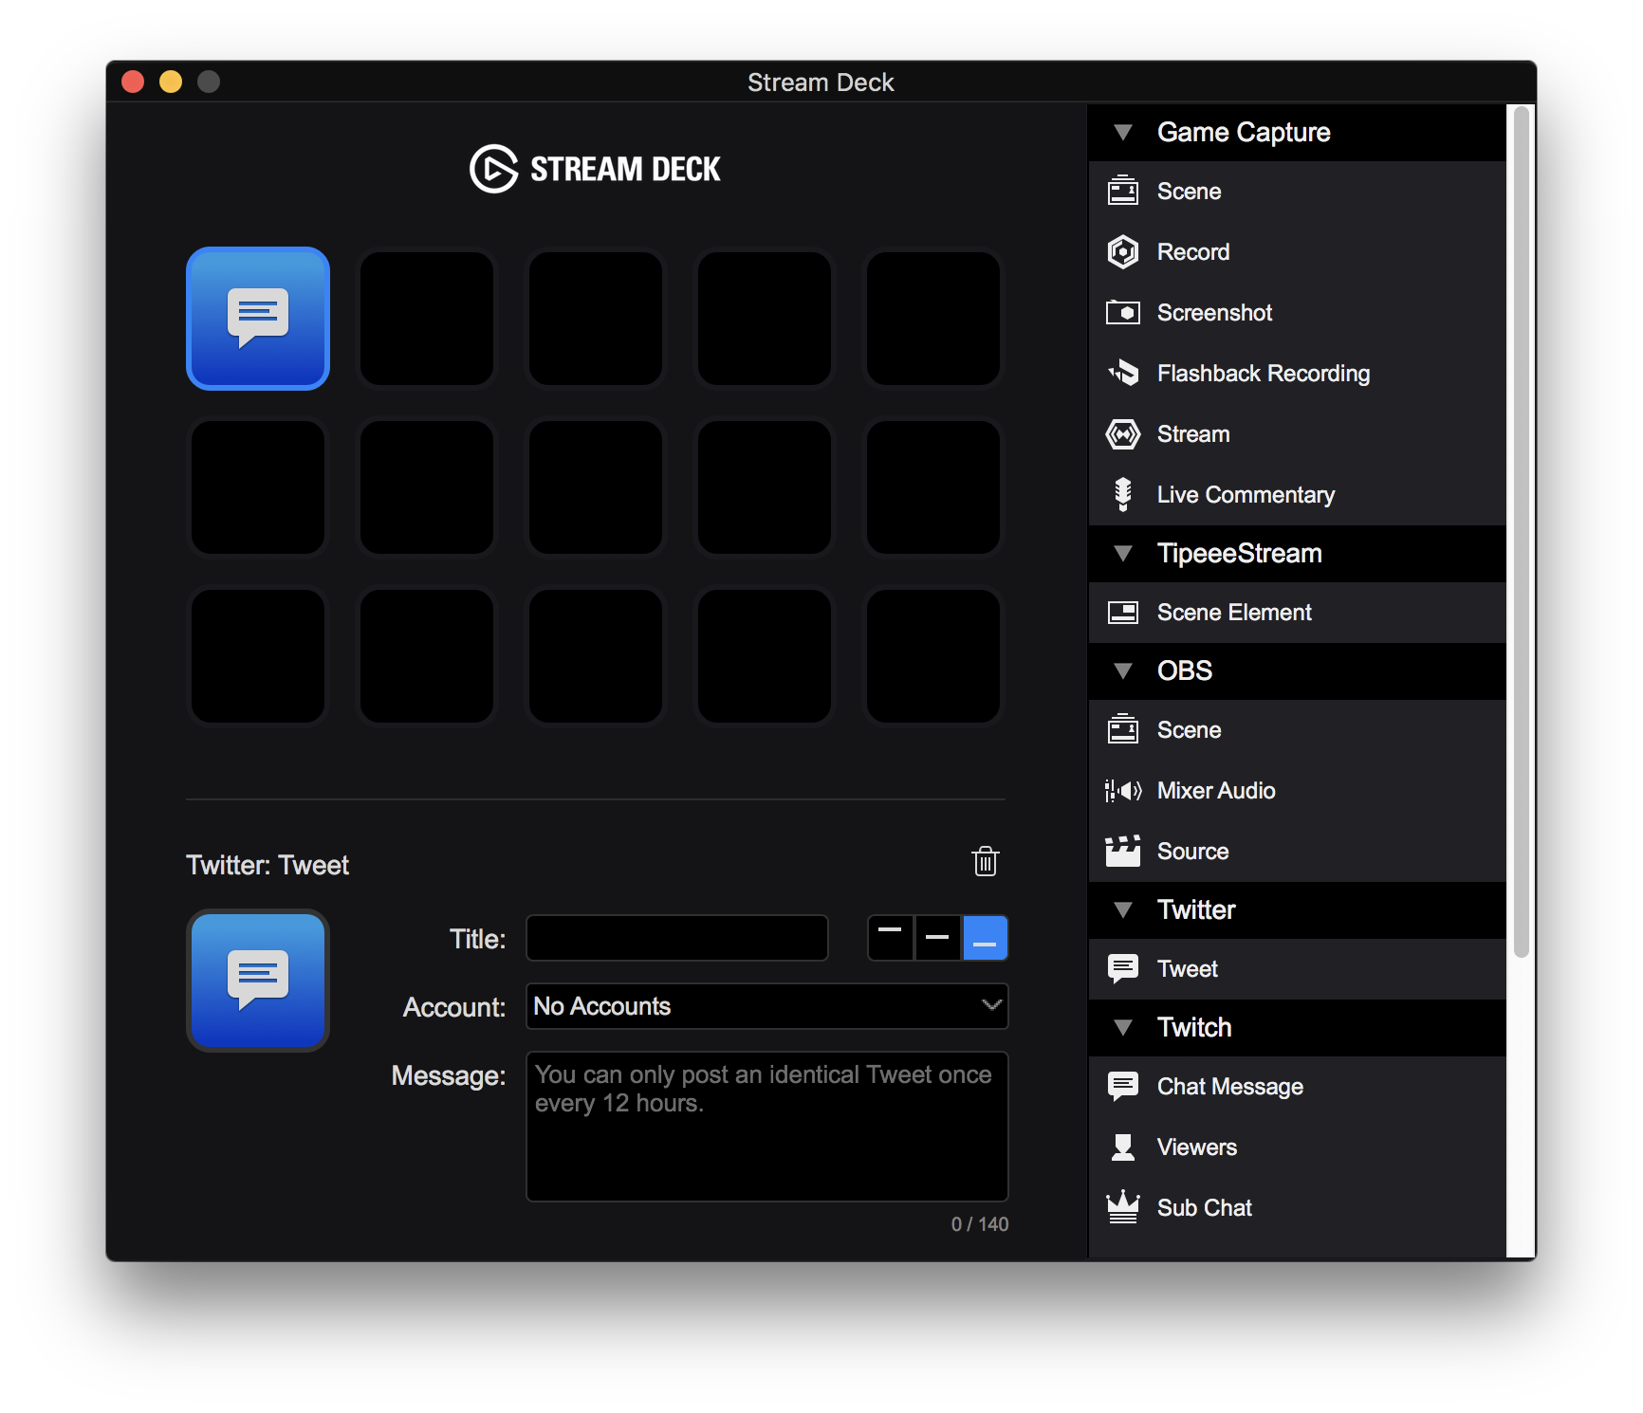Select the Viewers icon
The width and height of the screenshot is (1643, 1413).
tap(1123, 1147)
